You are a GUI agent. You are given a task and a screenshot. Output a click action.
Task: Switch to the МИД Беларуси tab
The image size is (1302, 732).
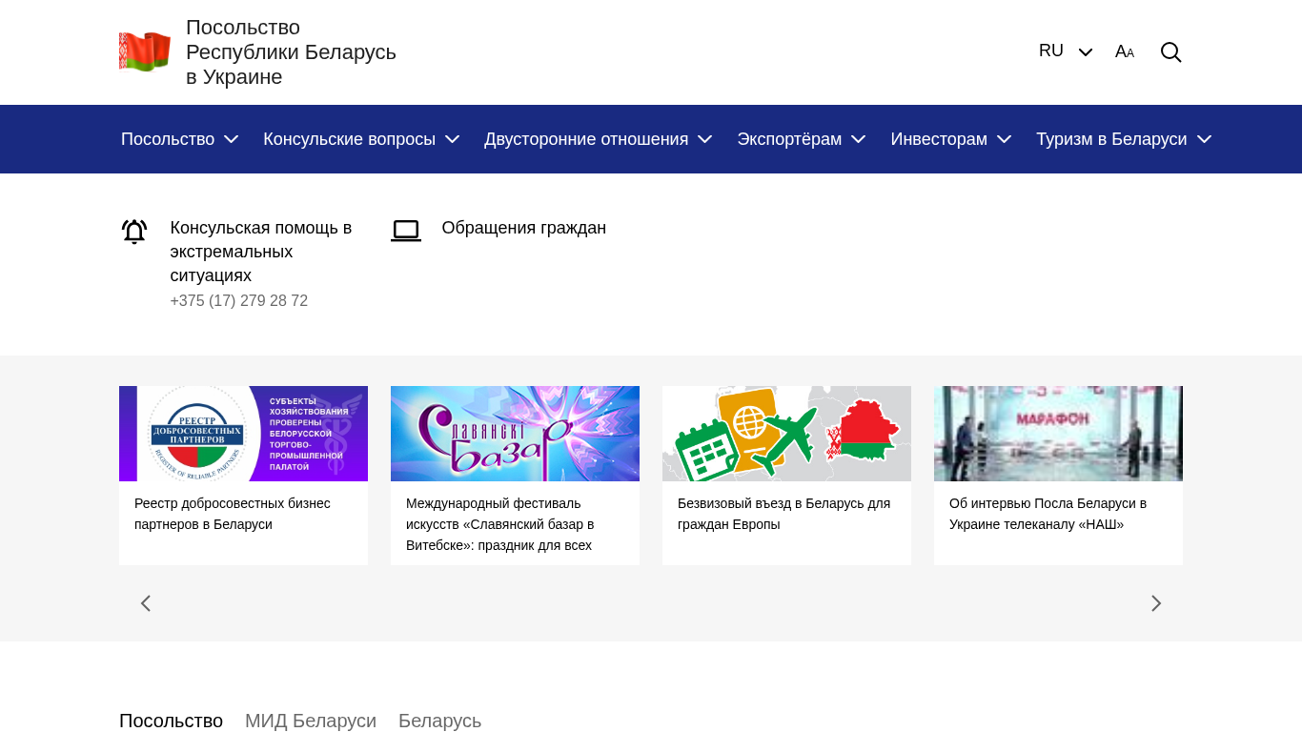[x=311, y=721]
